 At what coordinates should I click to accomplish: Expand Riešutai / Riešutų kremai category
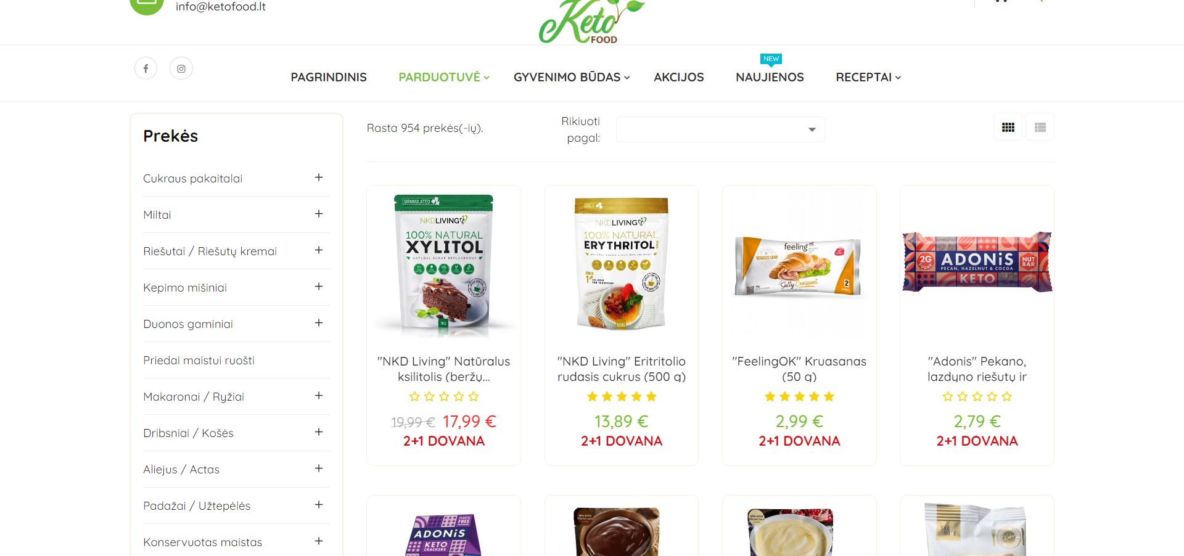point(319,250)
